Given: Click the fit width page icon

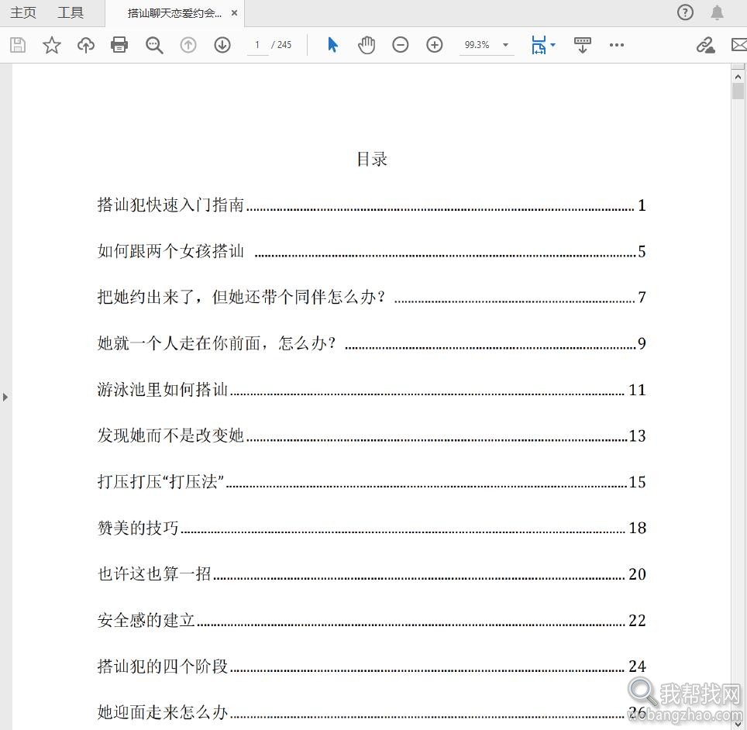Looking at the screenshot, I should [539, 45].
